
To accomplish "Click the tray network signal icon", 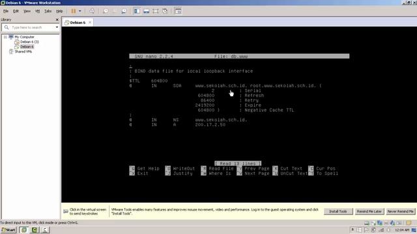I will [382, 230].
